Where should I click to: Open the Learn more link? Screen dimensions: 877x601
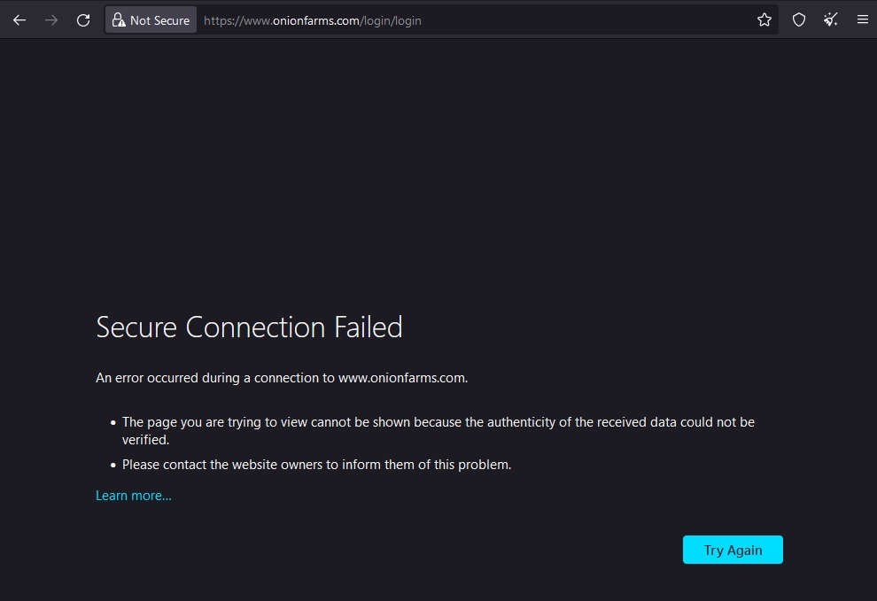click(134, 496)
